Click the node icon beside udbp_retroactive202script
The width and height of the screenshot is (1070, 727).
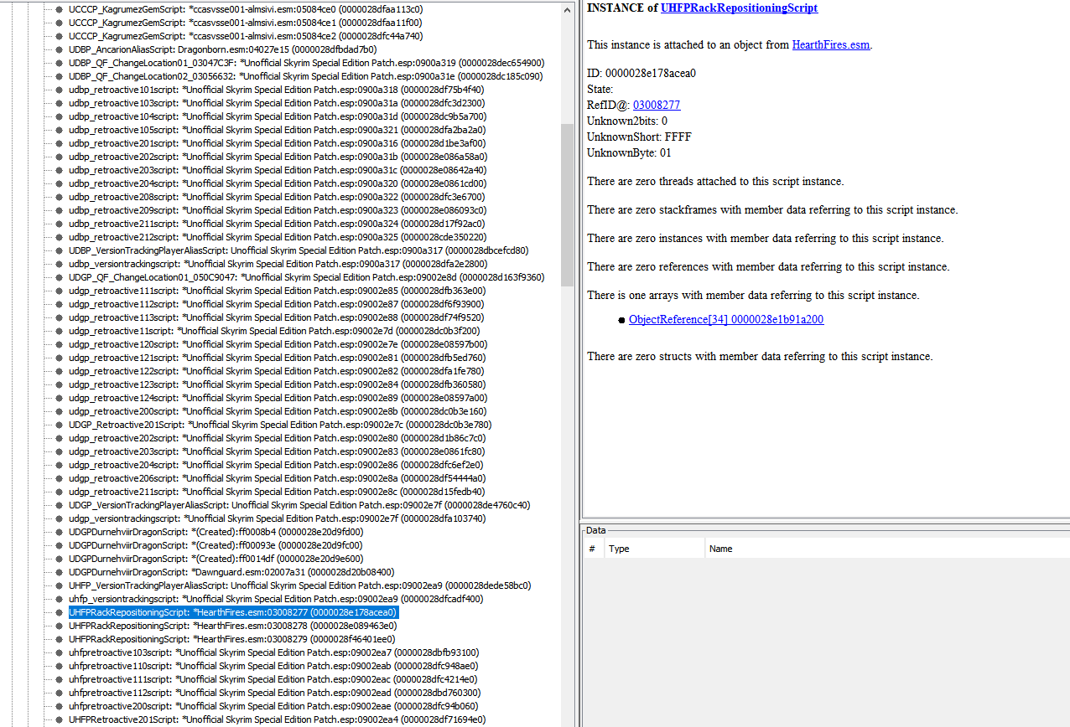tap(59, 157)
